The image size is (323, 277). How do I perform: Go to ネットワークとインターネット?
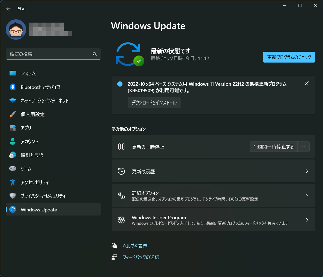[53, 101]
